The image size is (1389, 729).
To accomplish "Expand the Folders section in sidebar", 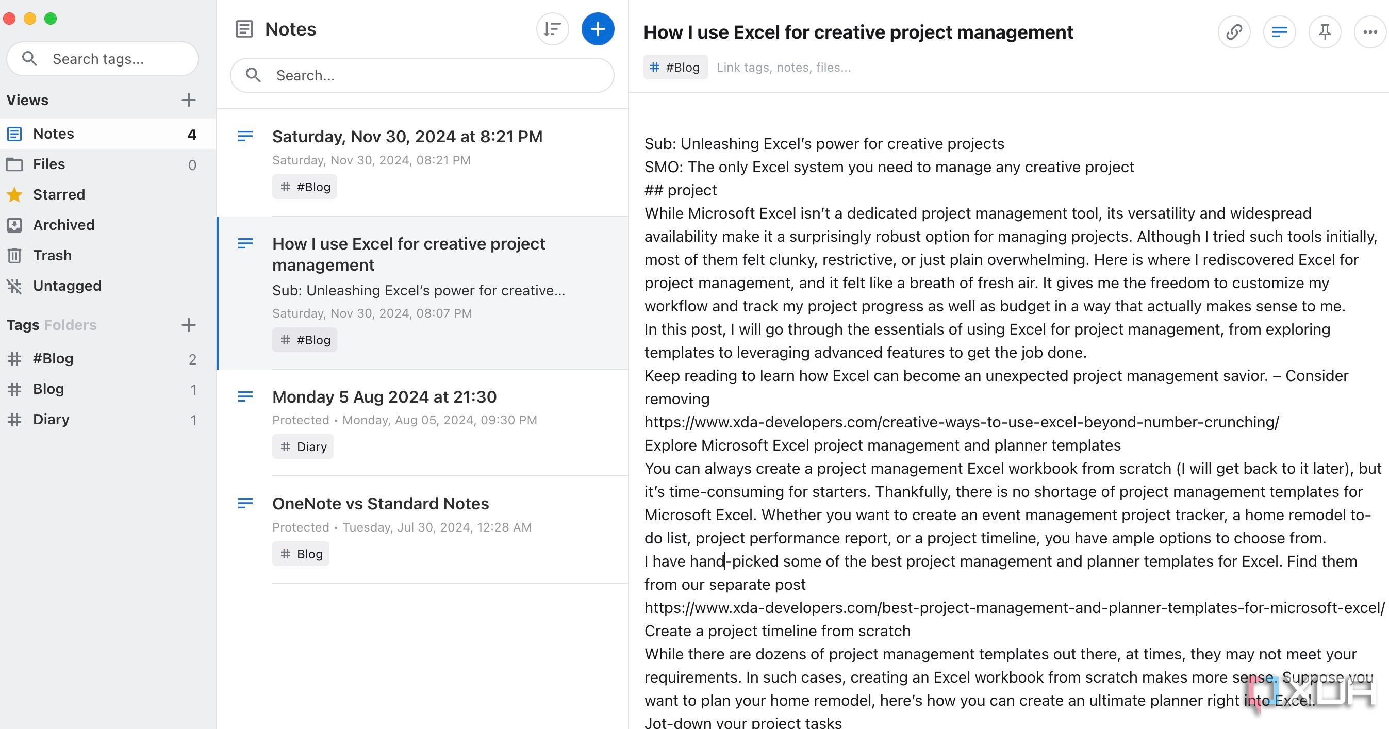I will [71, 324].
